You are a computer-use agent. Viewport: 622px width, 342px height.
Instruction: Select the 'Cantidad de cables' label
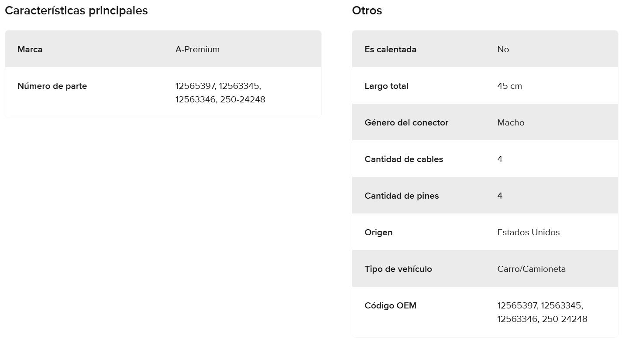(404, 159)
